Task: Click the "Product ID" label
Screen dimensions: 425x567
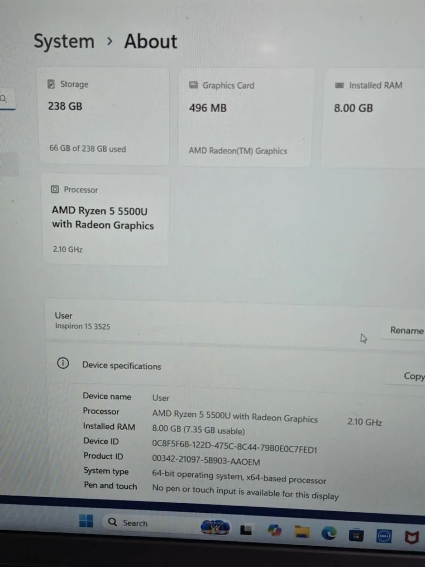Action: point(103,456)
